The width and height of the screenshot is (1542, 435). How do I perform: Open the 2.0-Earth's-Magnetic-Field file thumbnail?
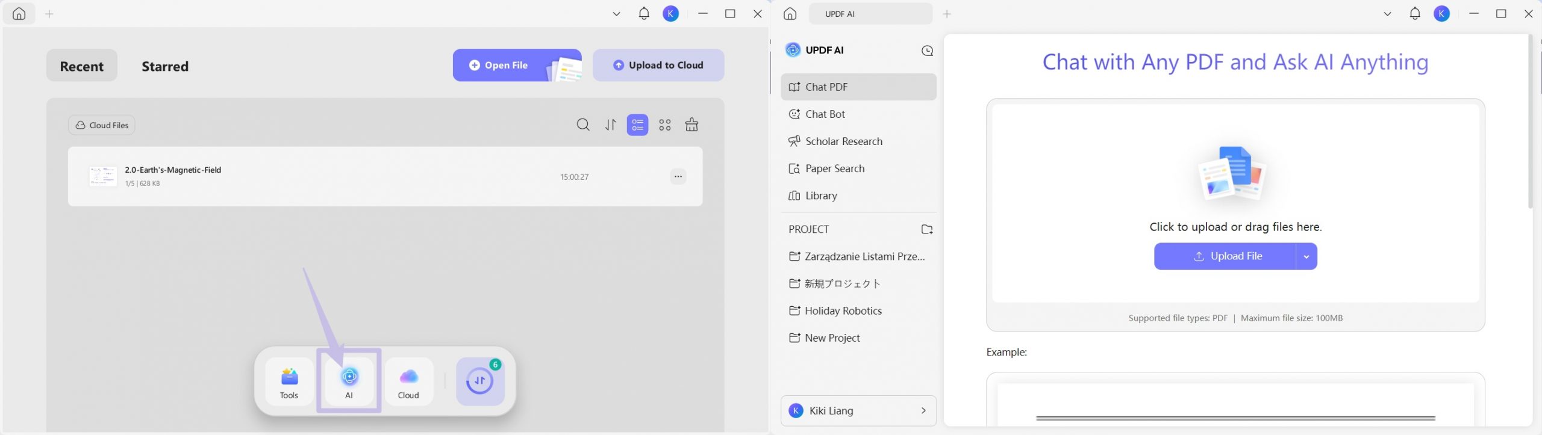click(x=103, y=177)
